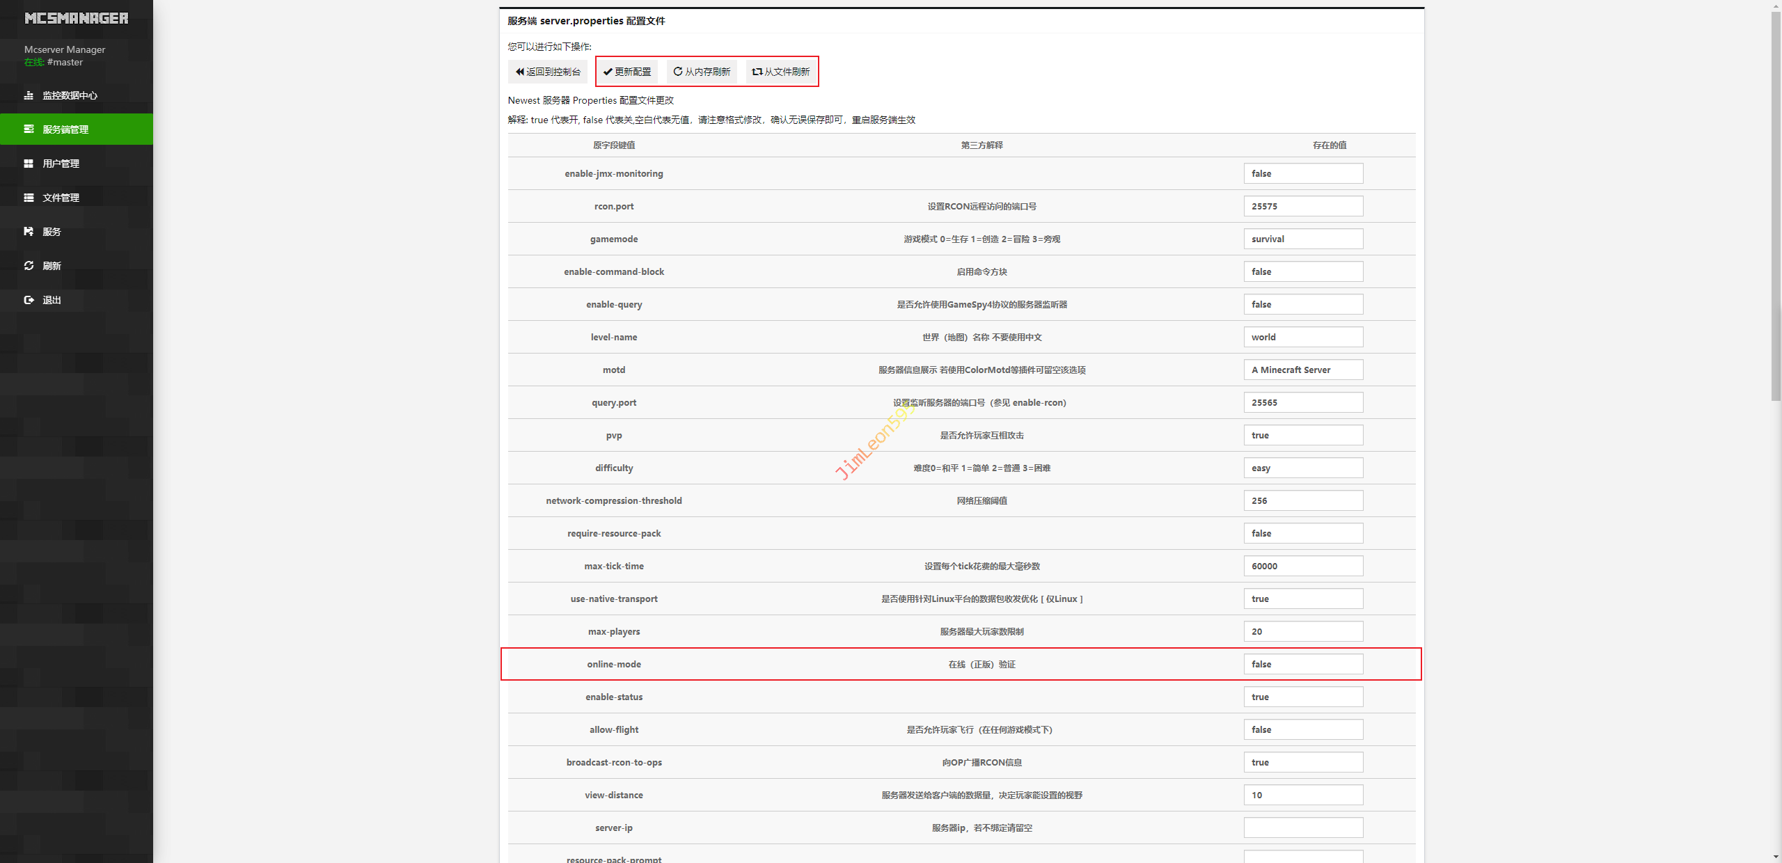The image size is (1782, 863).
Task: Edit the max-players value field
Action: point(1303,631)
